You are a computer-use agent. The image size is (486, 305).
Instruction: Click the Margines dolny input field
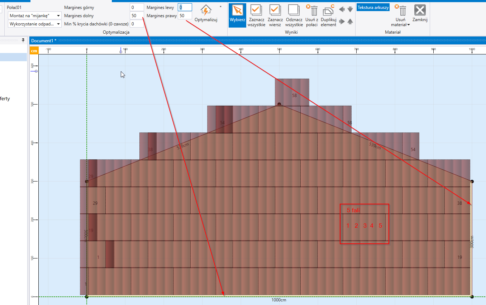[x=137, y=16]
